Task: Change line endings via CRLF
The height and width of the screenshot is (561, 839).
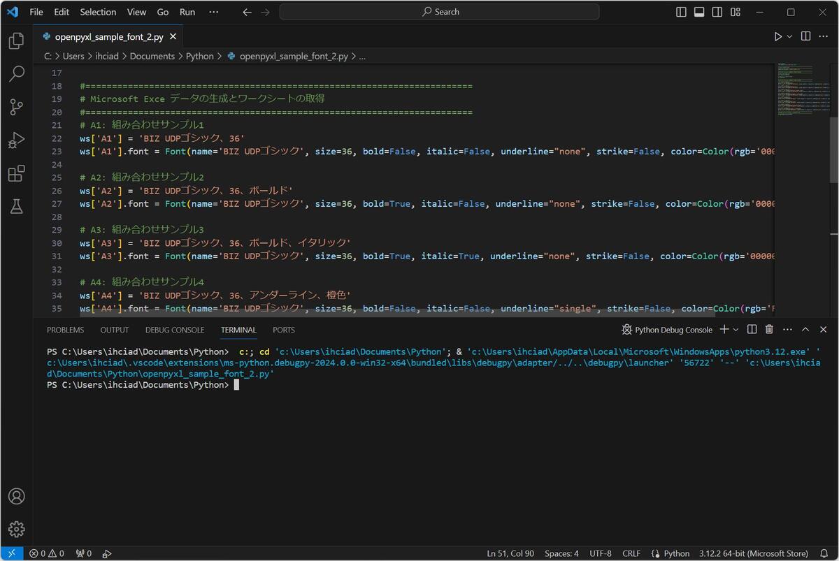Action: coord(631,553)
